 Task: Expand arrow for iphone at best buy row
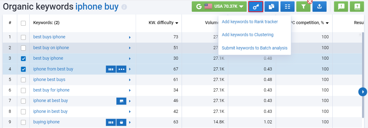(130, 101)
